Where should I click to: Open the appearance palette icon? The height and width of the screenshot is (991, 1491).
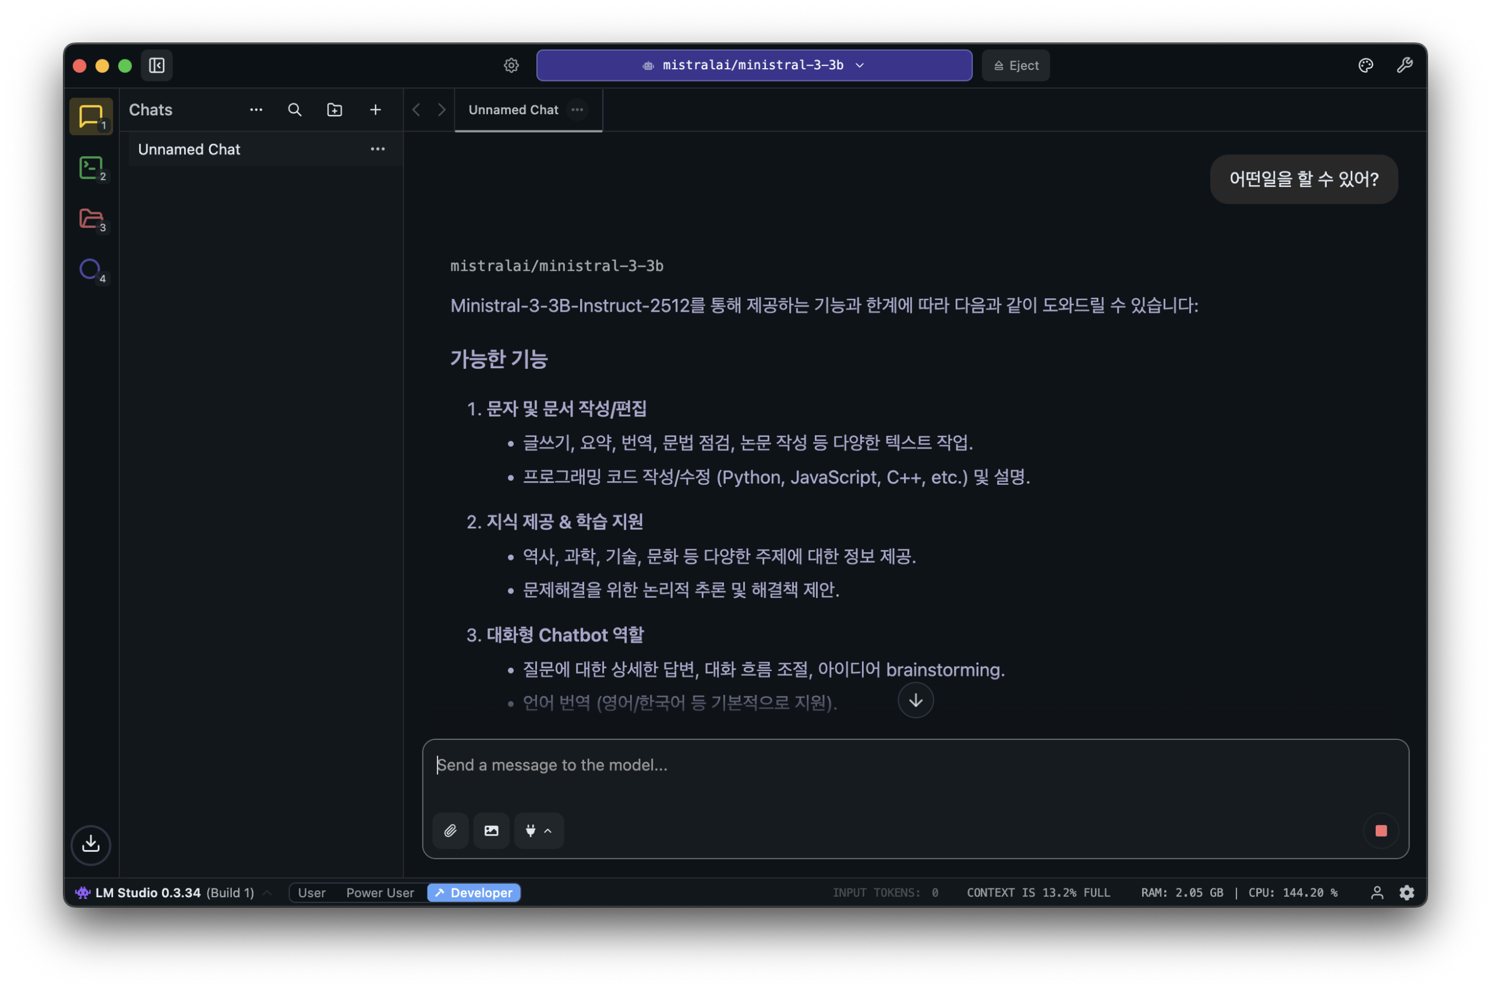click(x=1365, y=65)
